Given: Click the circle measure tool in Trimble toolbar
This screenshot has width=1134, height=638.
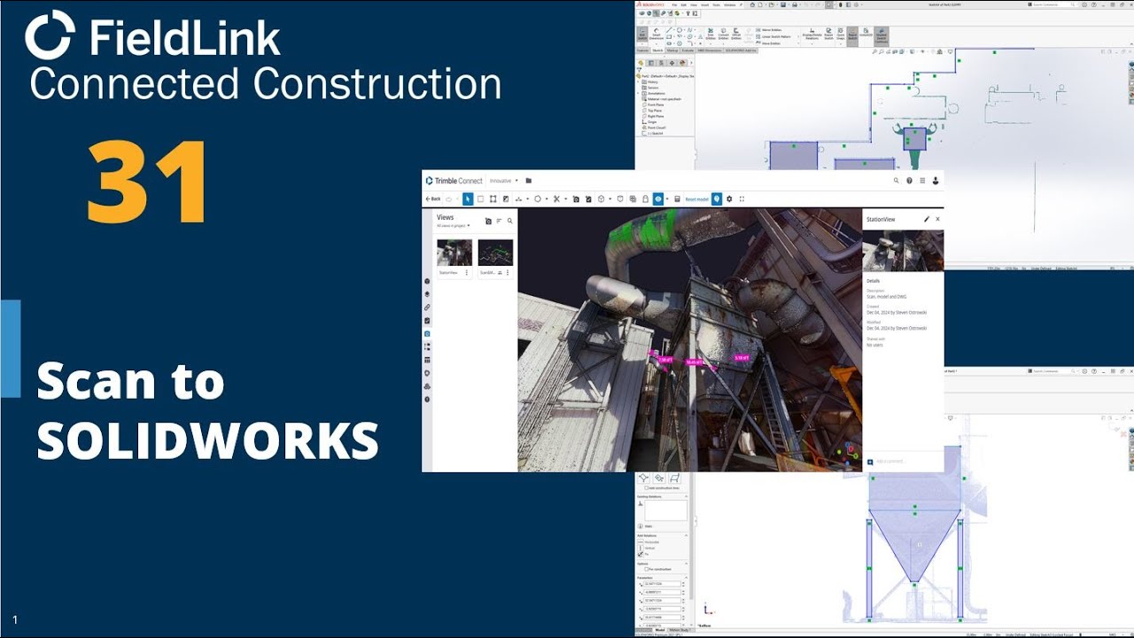Looking at the screenshot, I should 538,199.
